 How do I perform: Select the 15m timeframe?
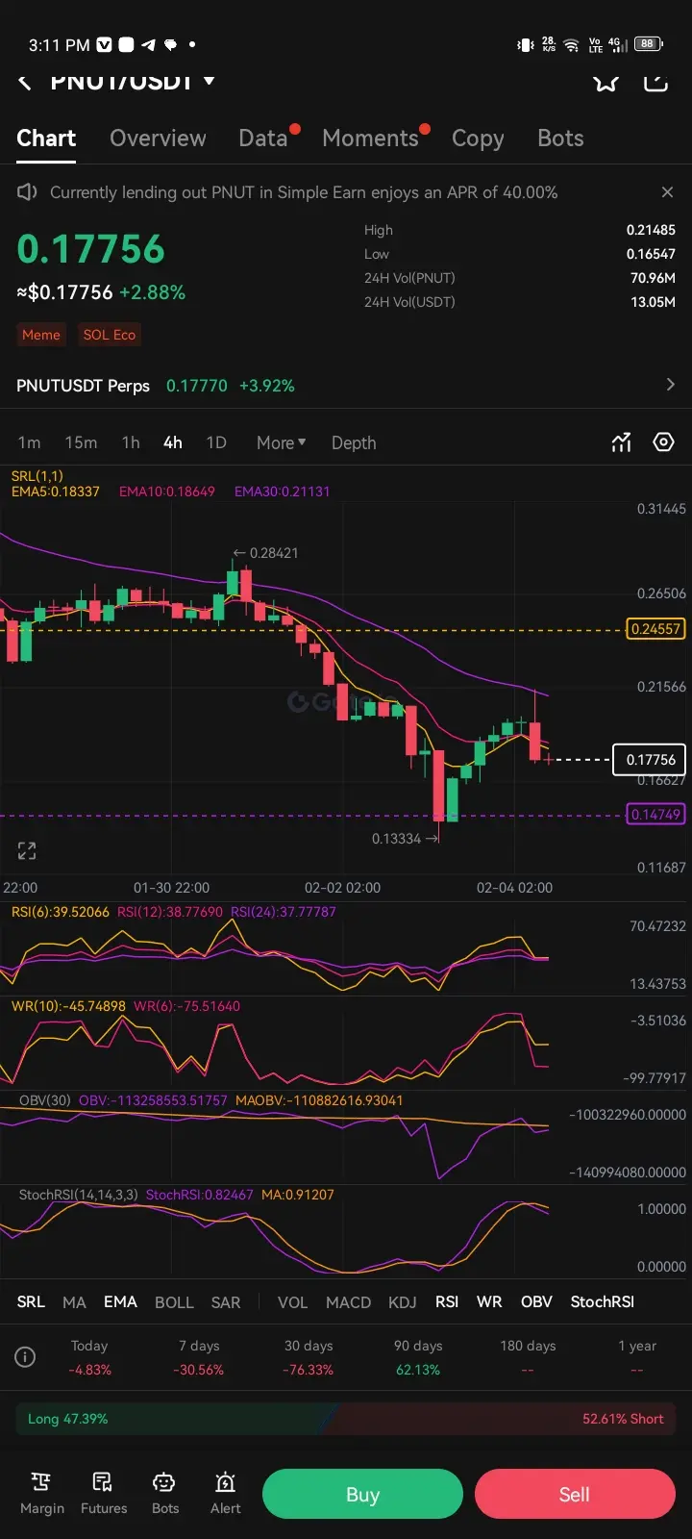tap(81, 442)
